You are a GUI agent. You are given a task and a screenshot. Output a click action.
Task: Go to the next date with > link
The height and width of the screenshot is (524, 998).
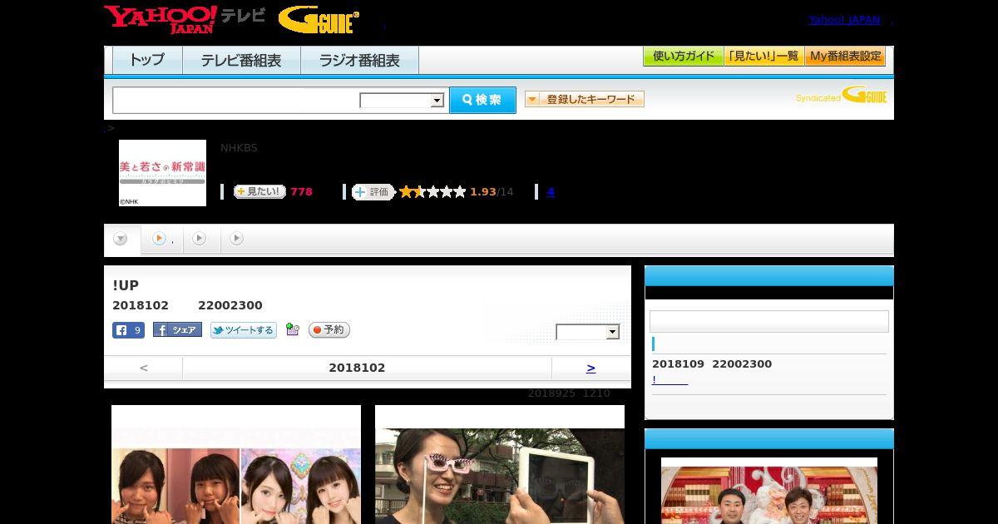pyautogui.click(x=590, y=368)
